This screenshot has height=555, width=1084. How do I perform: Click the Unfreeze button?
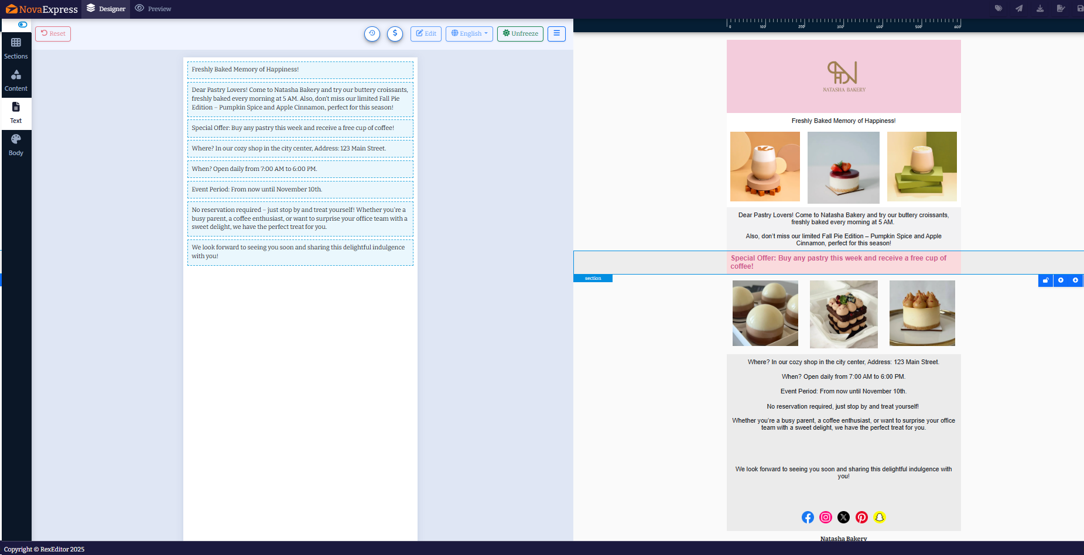click(520, 33)
